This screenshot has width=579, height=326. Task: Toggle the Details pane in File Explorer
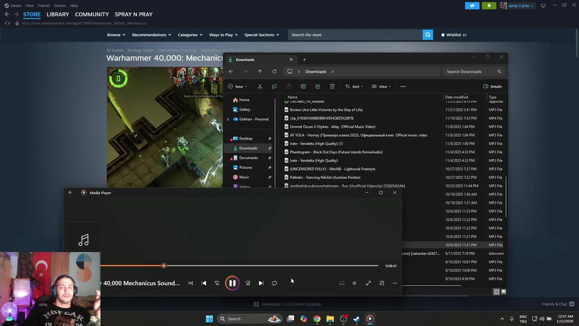pyautogui.click(x=493, y=86)
